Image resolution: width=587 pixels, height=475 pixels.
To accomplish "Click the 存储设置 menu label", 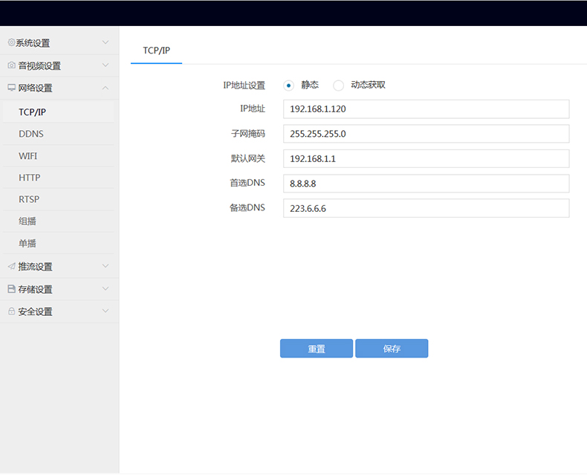I will coord(35,289).
